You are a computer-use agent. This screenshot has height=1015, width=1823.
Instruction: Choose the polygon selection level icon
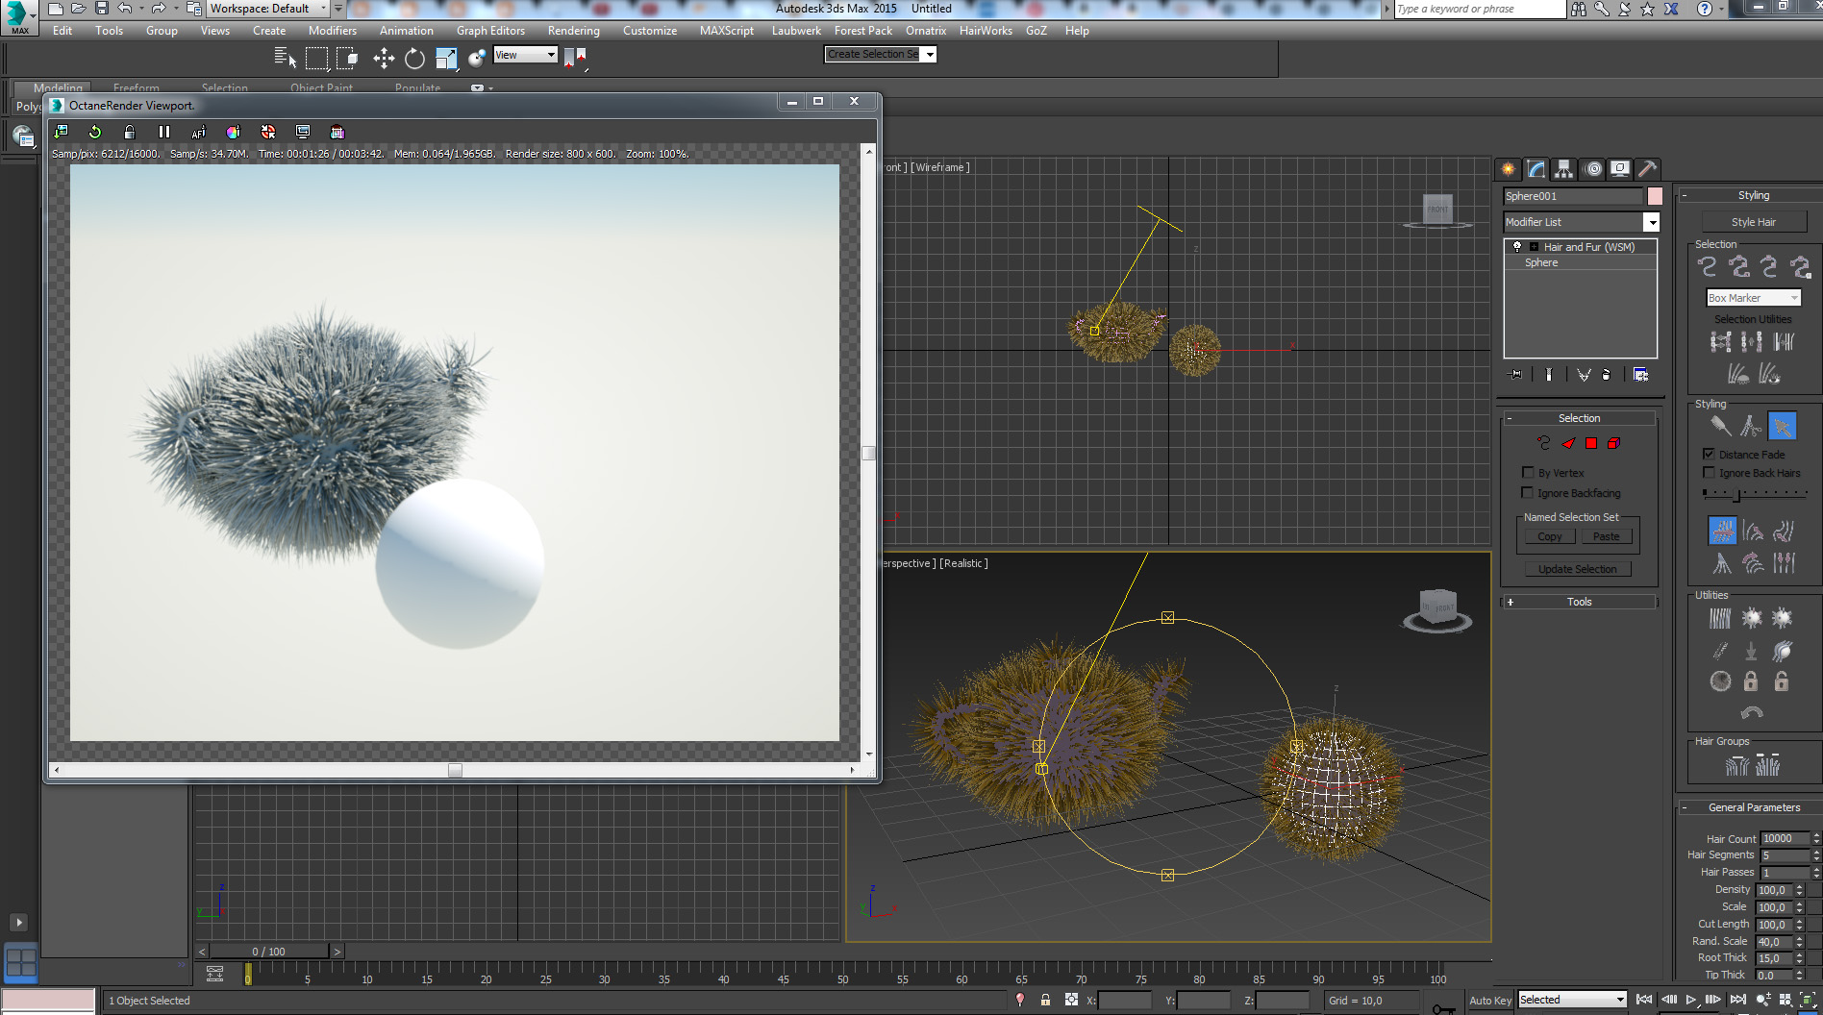(1591, 443)
